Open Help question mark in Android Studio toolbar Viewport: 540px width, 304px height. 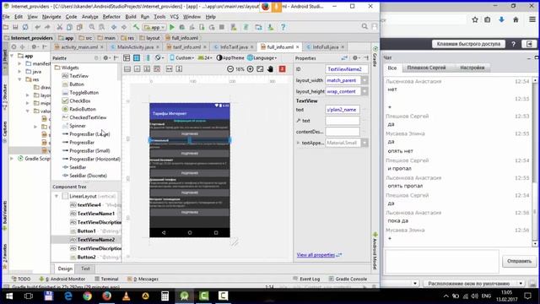[x=283, y=27]
